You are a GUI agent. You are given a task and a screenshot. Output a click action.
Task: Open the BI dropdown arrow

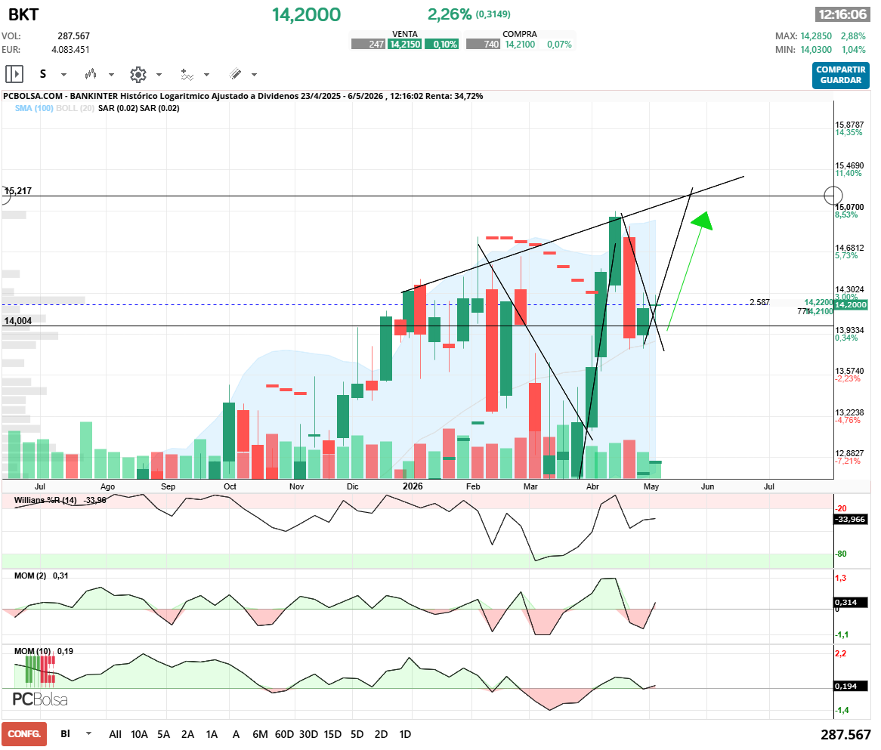coord(88,733)
